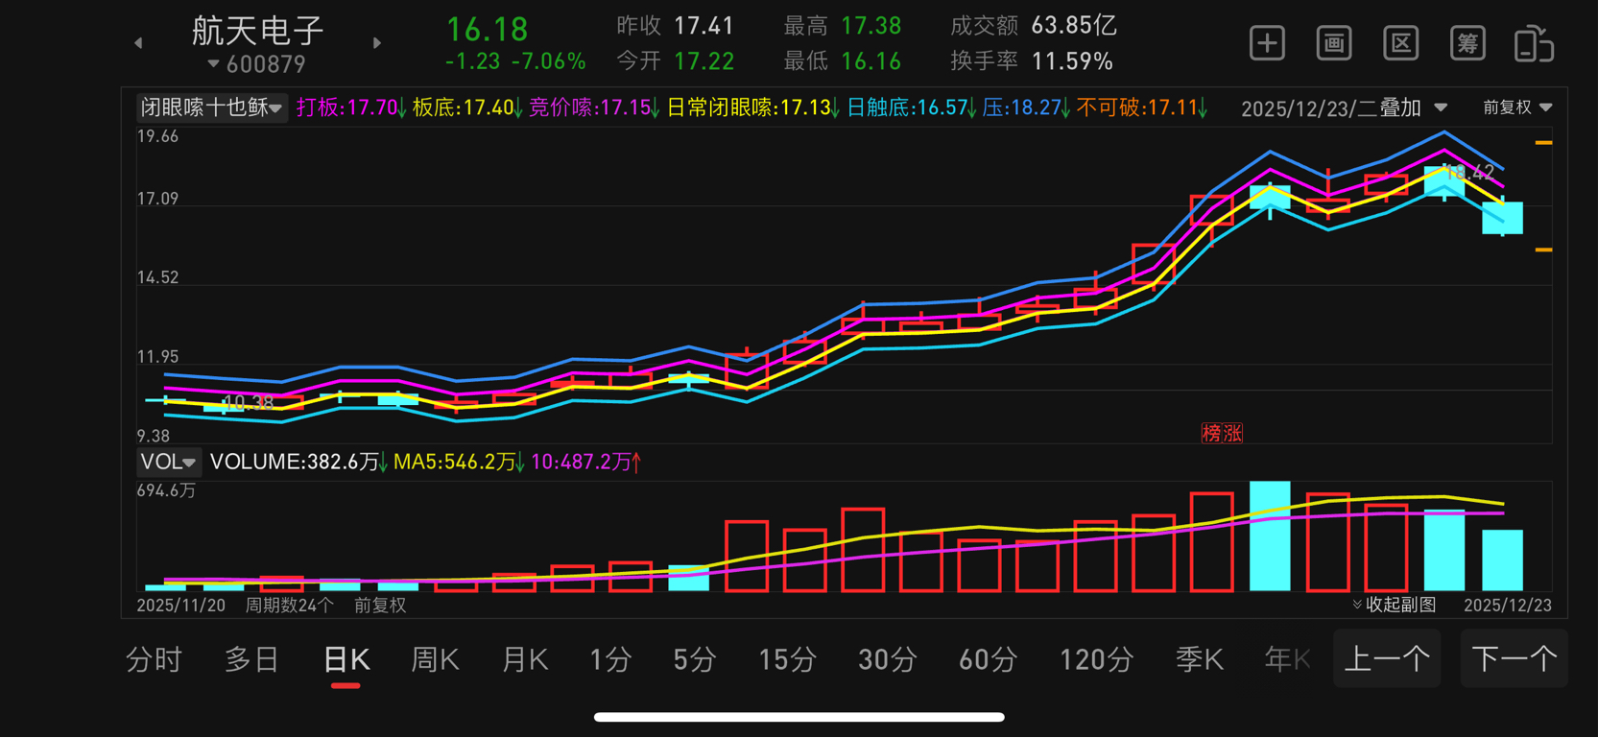
Task: Switch to 季K tab
Action: pyautogui.click(x=1200, y=660)
